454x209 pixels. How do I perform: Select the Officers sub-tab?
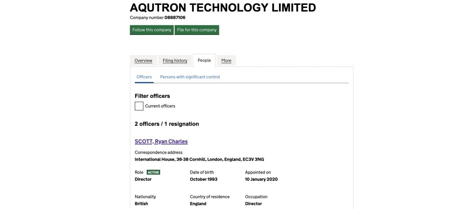tap(144, 77)
